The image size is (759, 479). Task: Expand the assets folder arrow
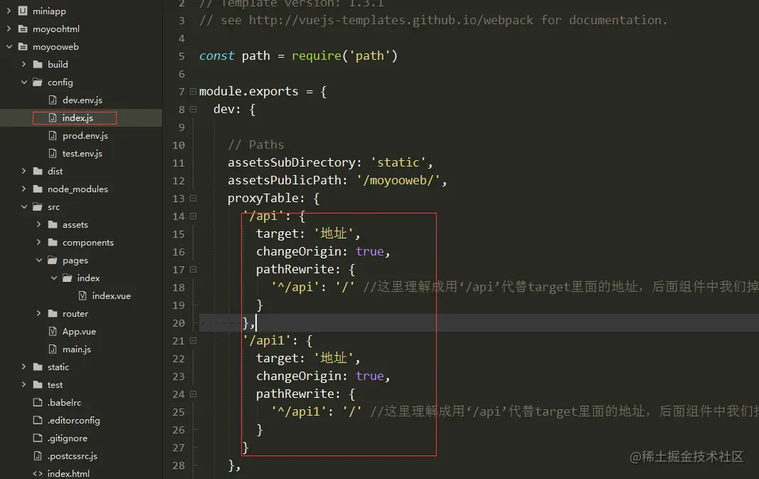click(x=38, y=224)
